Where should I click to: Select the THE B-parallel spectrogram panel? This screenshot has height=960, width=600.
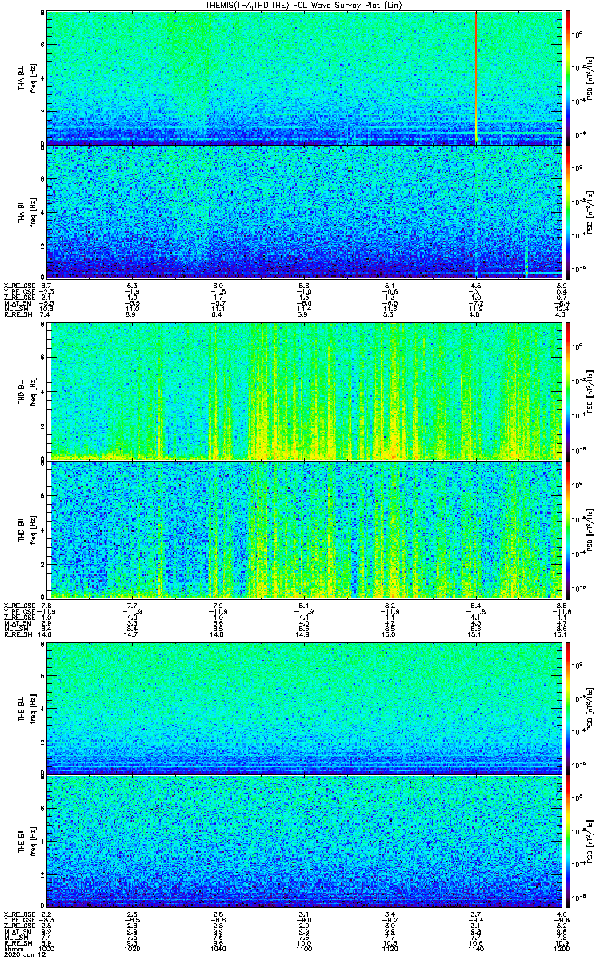[304, 842]
